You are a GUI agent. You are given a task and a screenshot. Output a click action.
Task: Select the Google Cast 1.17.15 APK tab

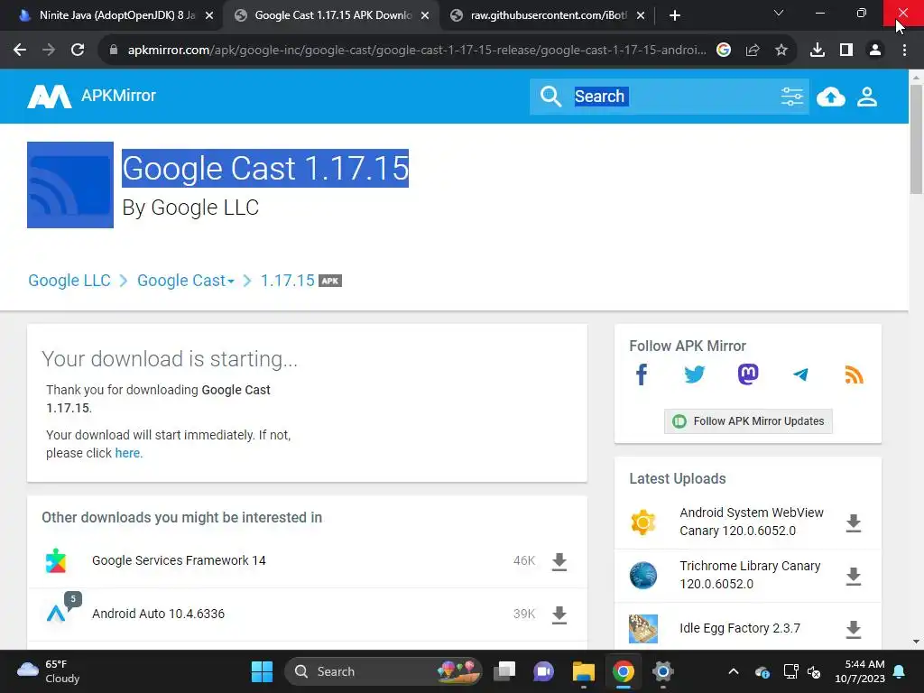[x=331, y=15]
